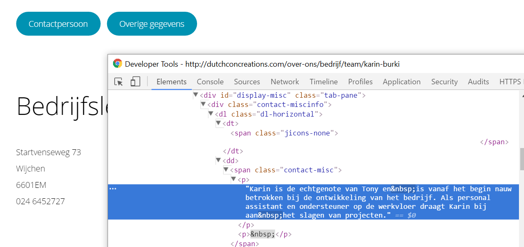
Task: Click the postal code 6601EM
Action: 31,185
